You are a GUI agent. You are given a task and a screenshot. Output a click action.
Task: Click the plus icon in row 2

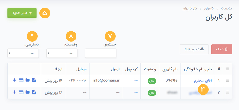point(14,92)
